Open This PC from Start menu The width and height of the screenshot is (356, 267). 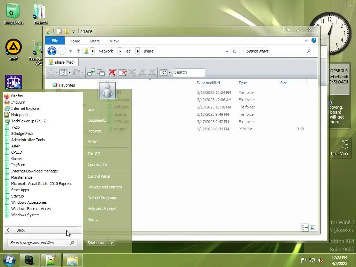[94, 154]
